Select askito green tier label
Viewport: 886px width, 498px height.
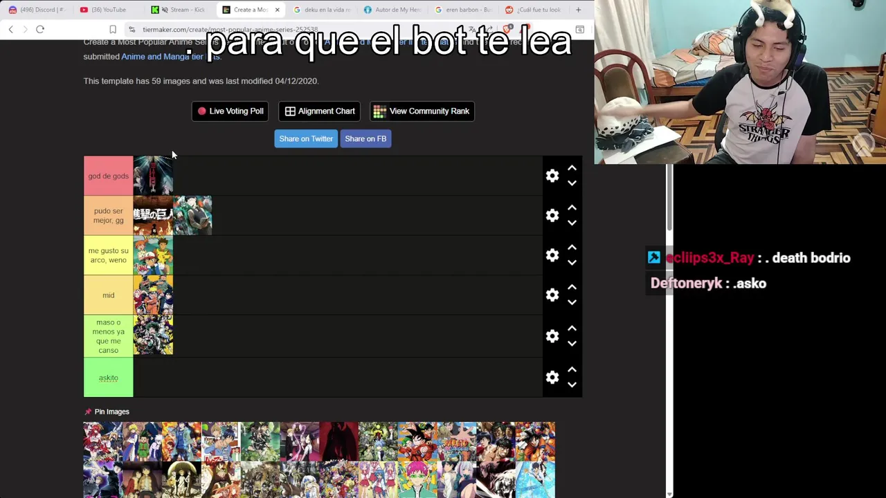click(108, 378)
